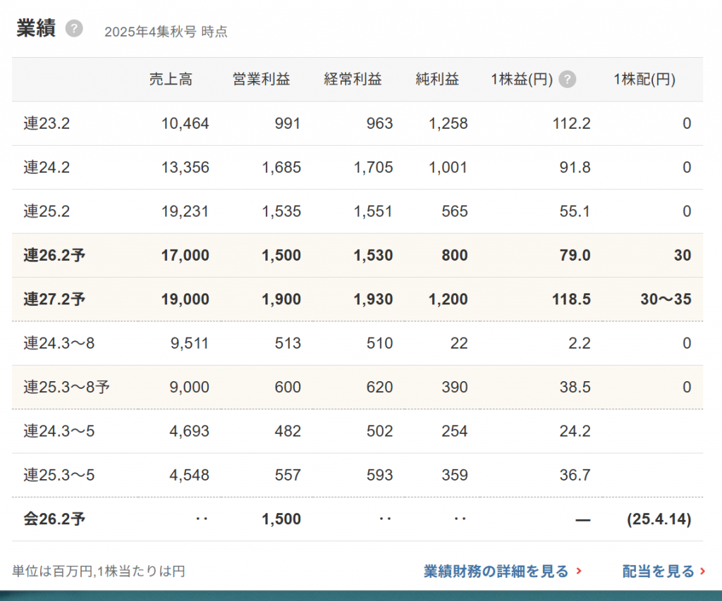Open the 業績財務の詳細を見る link

pos(496,571)
